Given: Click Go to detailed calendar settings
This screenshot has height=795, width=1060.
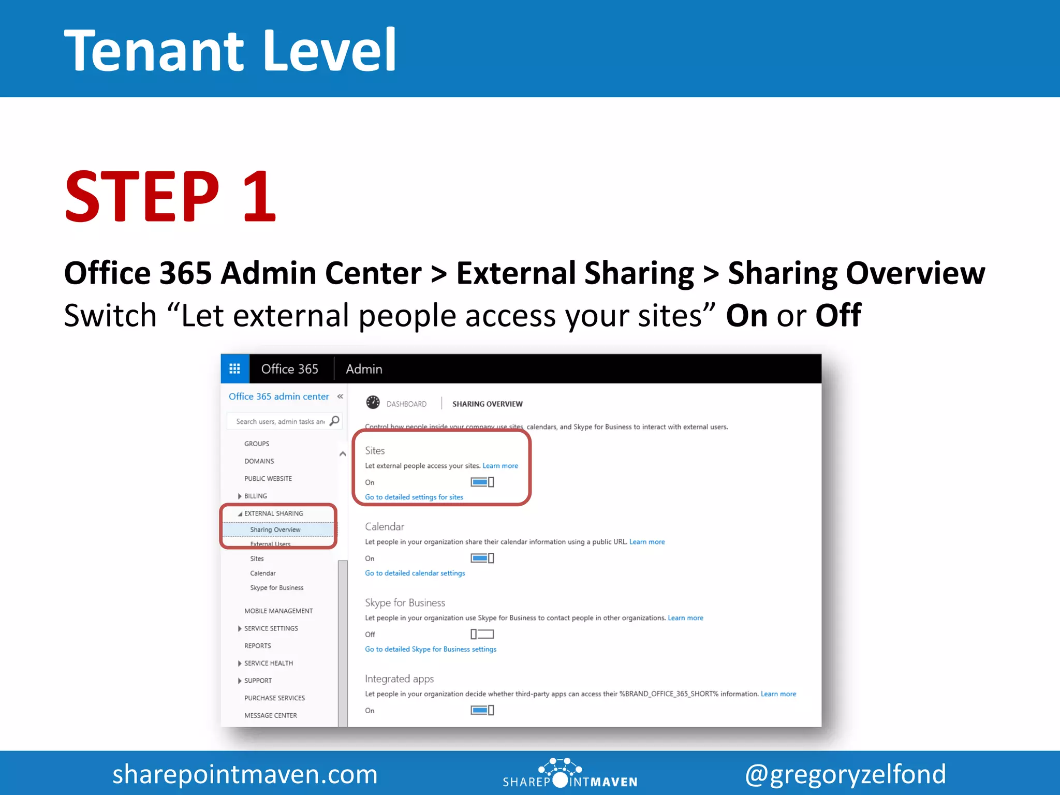Looking at the screenshot, I should pyautogui.click(x=415, y=573).
